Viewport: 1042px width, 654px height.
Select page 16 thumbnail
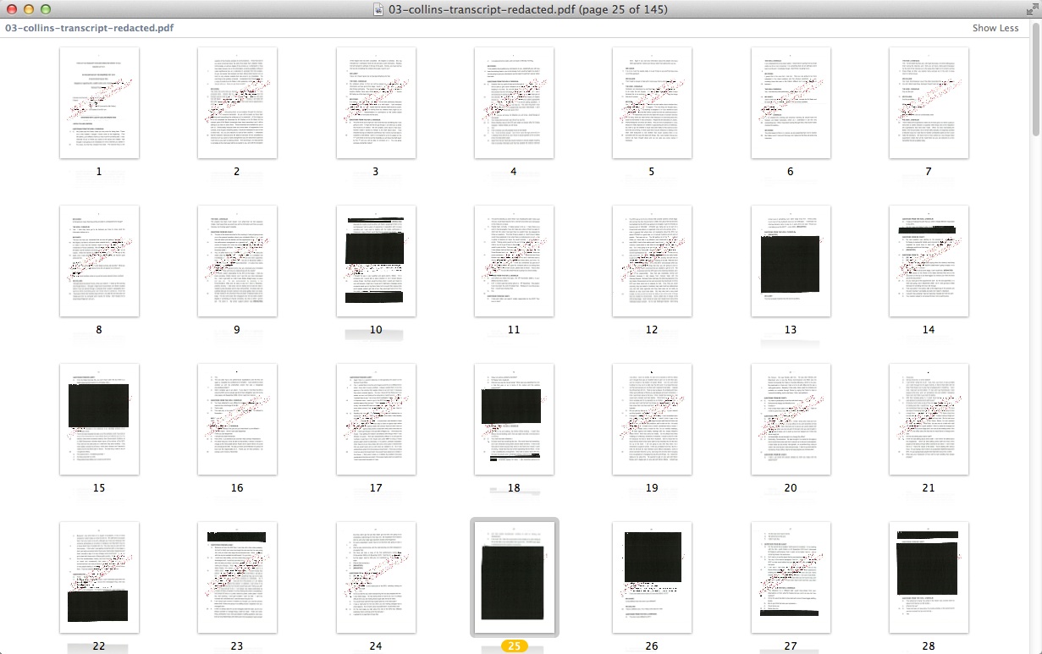tap(237, 419)
